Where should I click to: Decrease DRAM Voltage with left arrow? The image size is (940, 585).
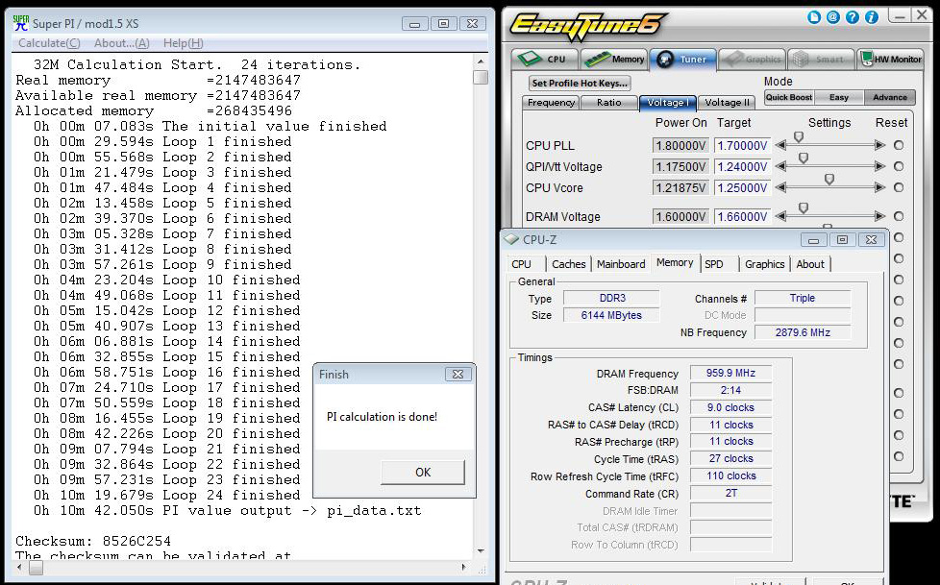point(779,216)
